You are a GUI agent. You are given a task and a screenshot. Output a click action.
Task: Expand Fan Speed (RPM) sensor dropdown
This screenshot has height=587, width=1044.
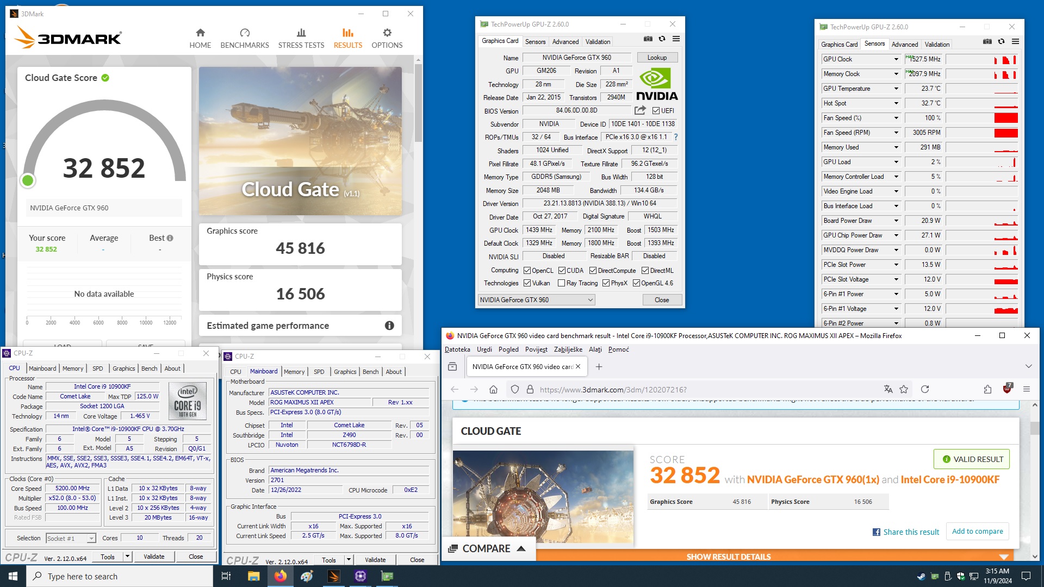pos(896,133)
